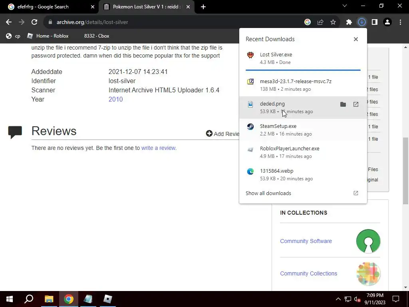Screen dimensions: 409x307
Task: Click the write a review link
Action: (x=158, y=148)
